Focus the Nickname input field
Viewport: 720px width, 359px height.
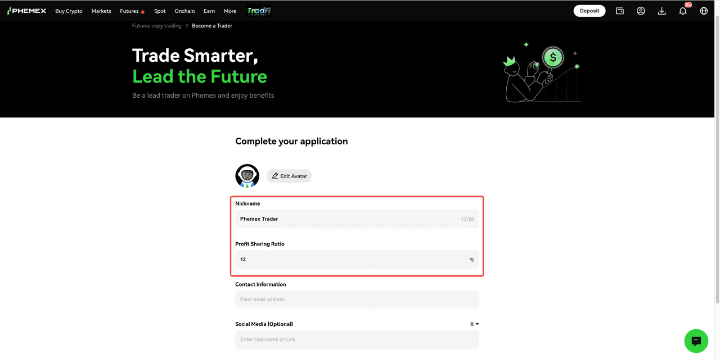(x=357, y=219)
